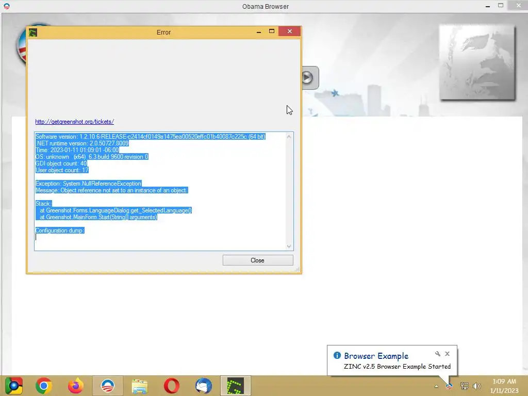Show hidden system tray icons
Viewport: 528px width, 396px height.
(x=436, y=386)
